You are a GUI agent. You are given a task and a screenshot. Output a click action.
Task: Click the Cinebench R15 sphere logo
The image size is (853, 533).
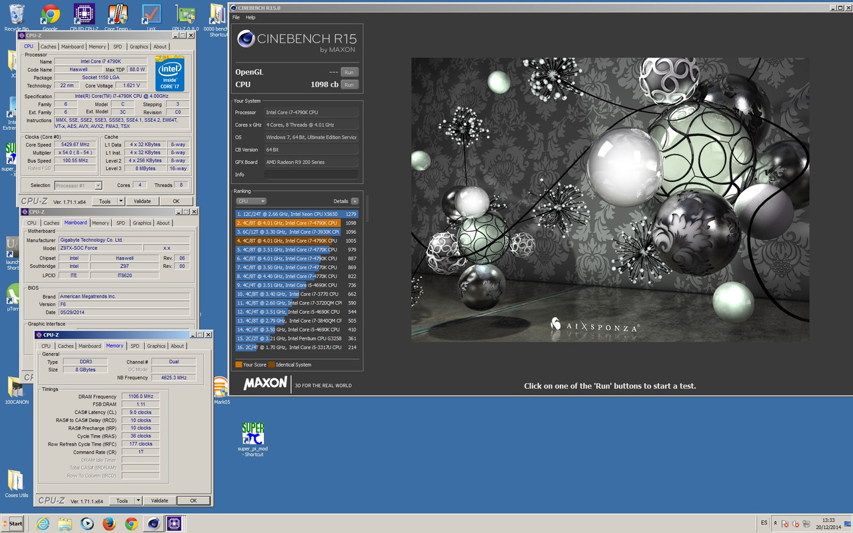pyautogui.click(x=246, y=39)
